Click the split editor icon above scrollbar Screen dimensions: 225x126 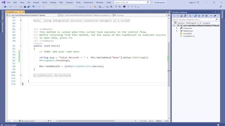click(169, 15)
